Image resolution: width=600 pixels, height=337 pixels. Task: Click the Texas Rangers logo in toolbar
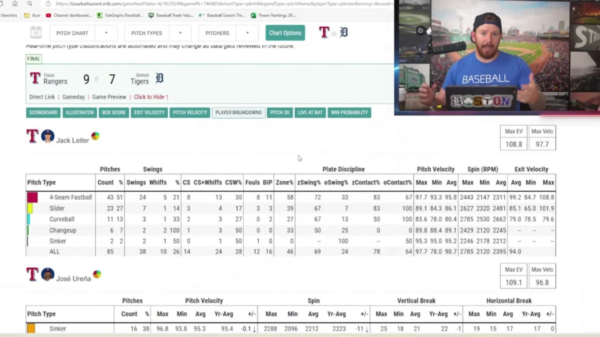tap(324, 32)
